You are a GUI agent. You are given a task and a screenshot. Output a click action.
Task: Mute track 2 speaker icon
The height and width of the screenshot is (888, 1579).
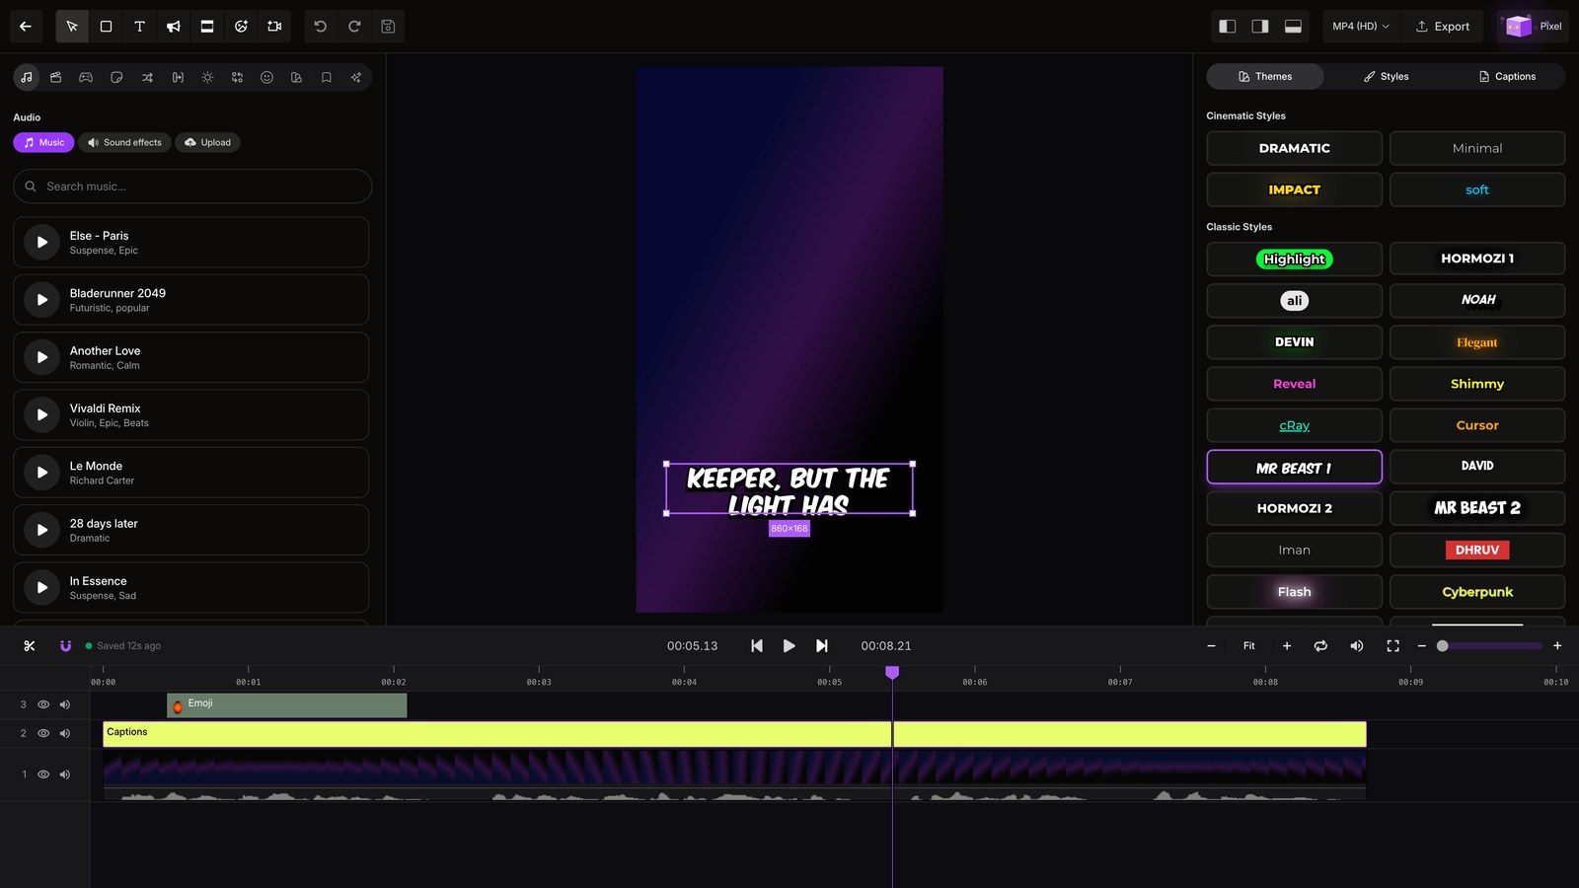click(x=65, y=733)
